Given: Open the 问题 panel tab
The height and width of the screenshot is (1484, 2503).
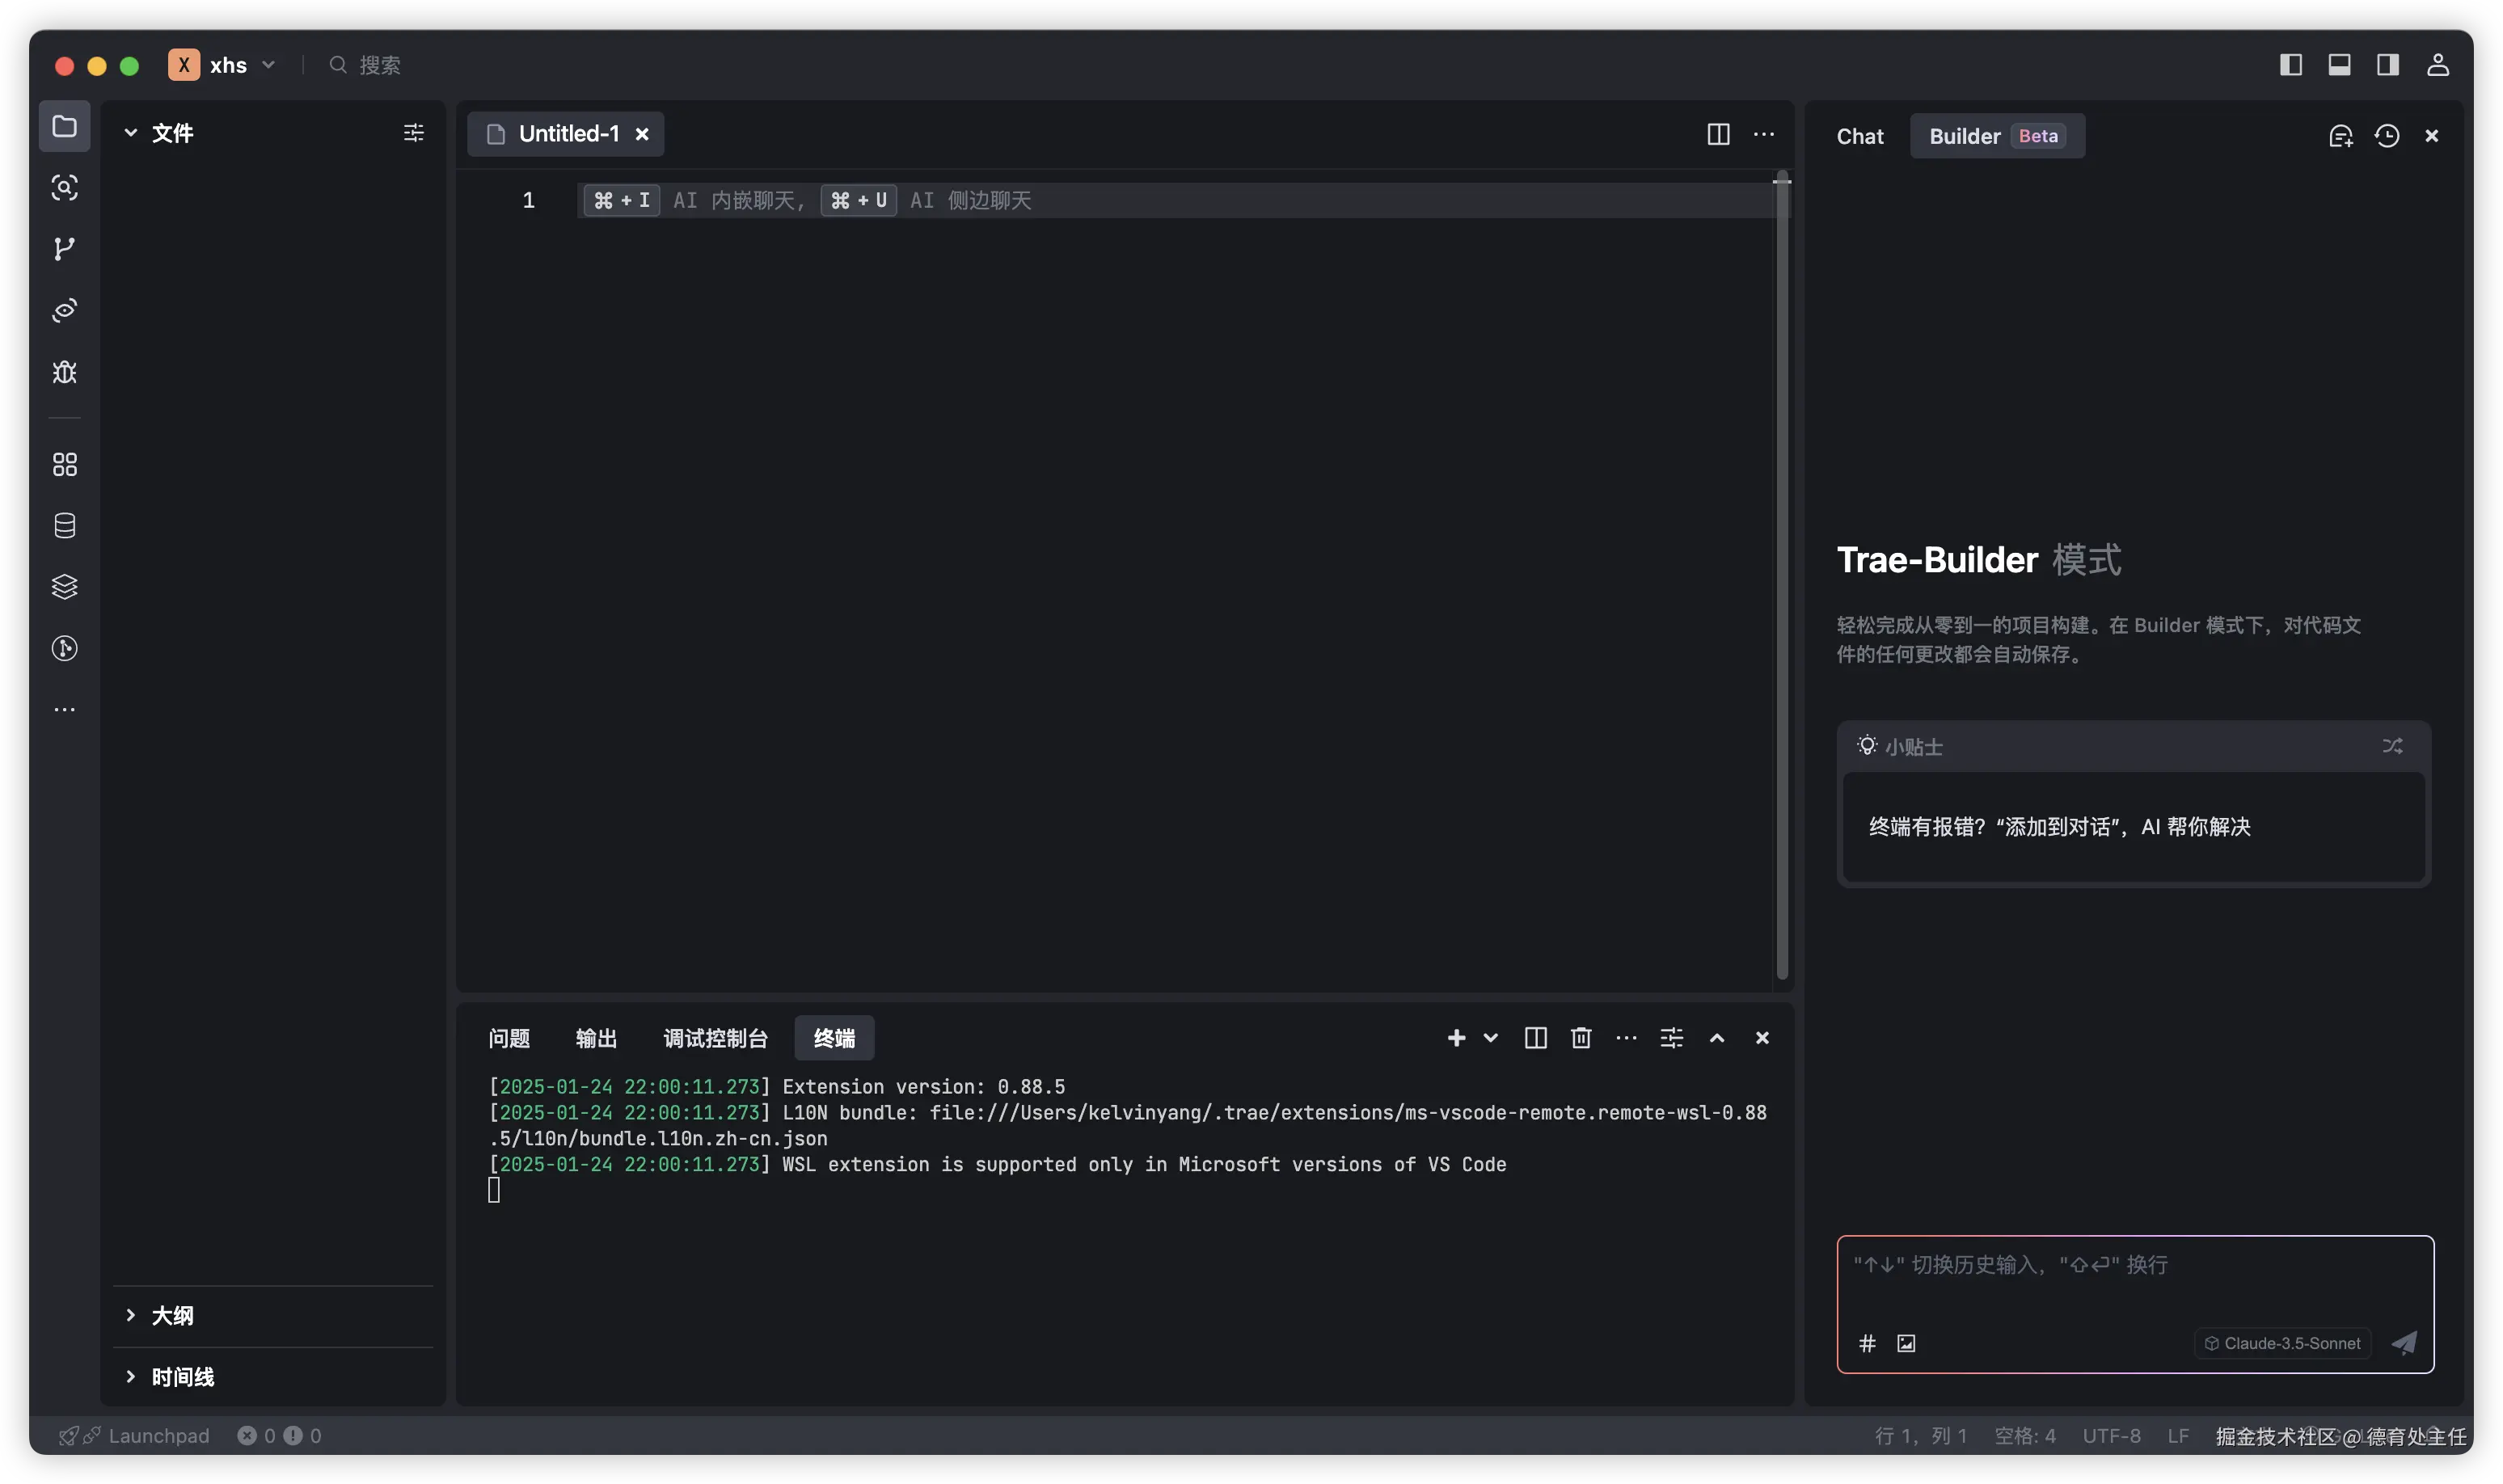Looking at the screenshot, I should (509, 1038).
